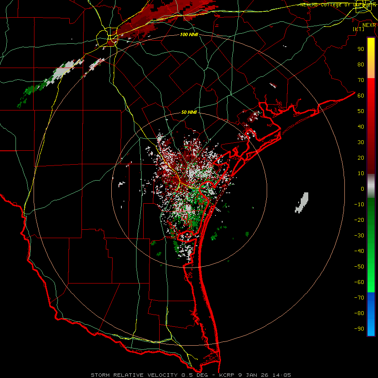Click the 70 value on velocity scale

pos(361,80)
